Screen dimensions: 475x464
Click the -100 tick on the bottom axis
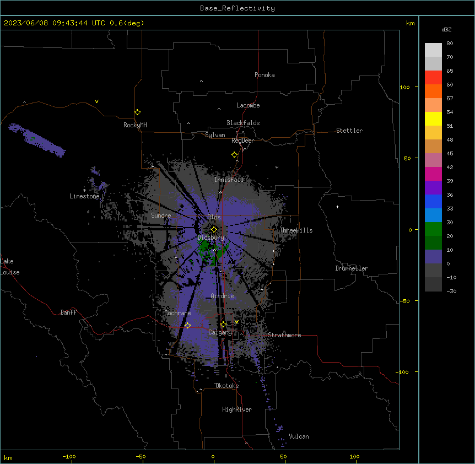69,456
